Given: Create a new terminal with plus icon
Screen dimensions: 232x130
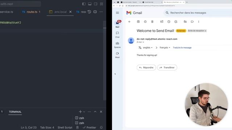Looking at the screenshot, I should pos(80,112).
